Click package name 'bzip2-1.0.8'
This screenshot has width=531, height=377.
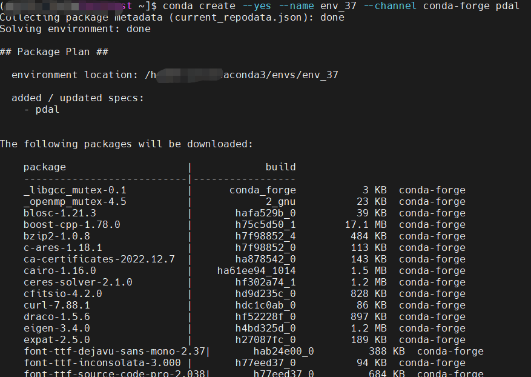coord(56,236)
